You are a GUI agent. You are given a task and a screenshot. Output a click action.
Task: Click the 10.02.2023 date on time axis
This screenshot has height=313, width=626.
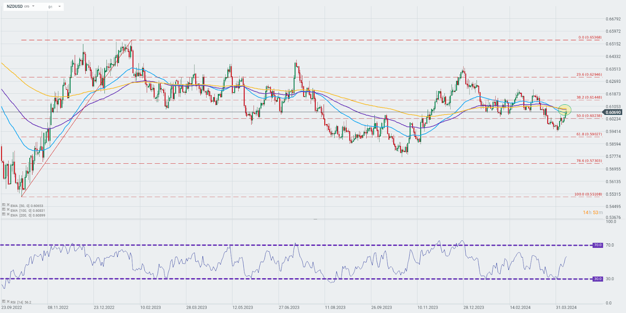click(150, 308)
